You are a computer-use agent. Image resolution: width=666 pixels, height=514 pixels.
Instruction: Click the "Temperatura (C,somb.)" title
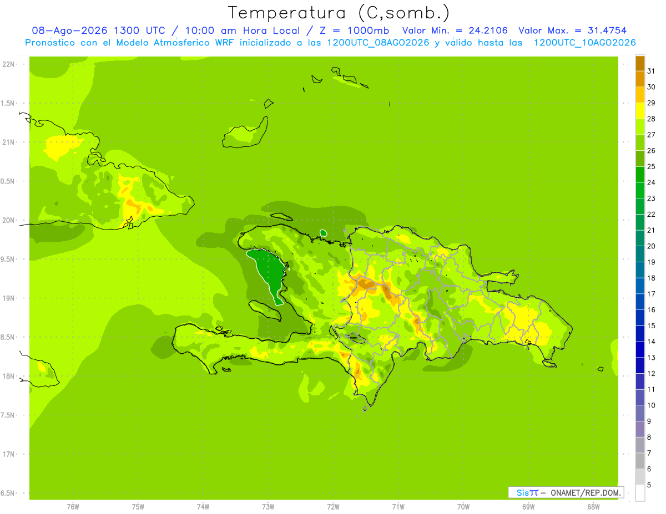pos(339,13)
